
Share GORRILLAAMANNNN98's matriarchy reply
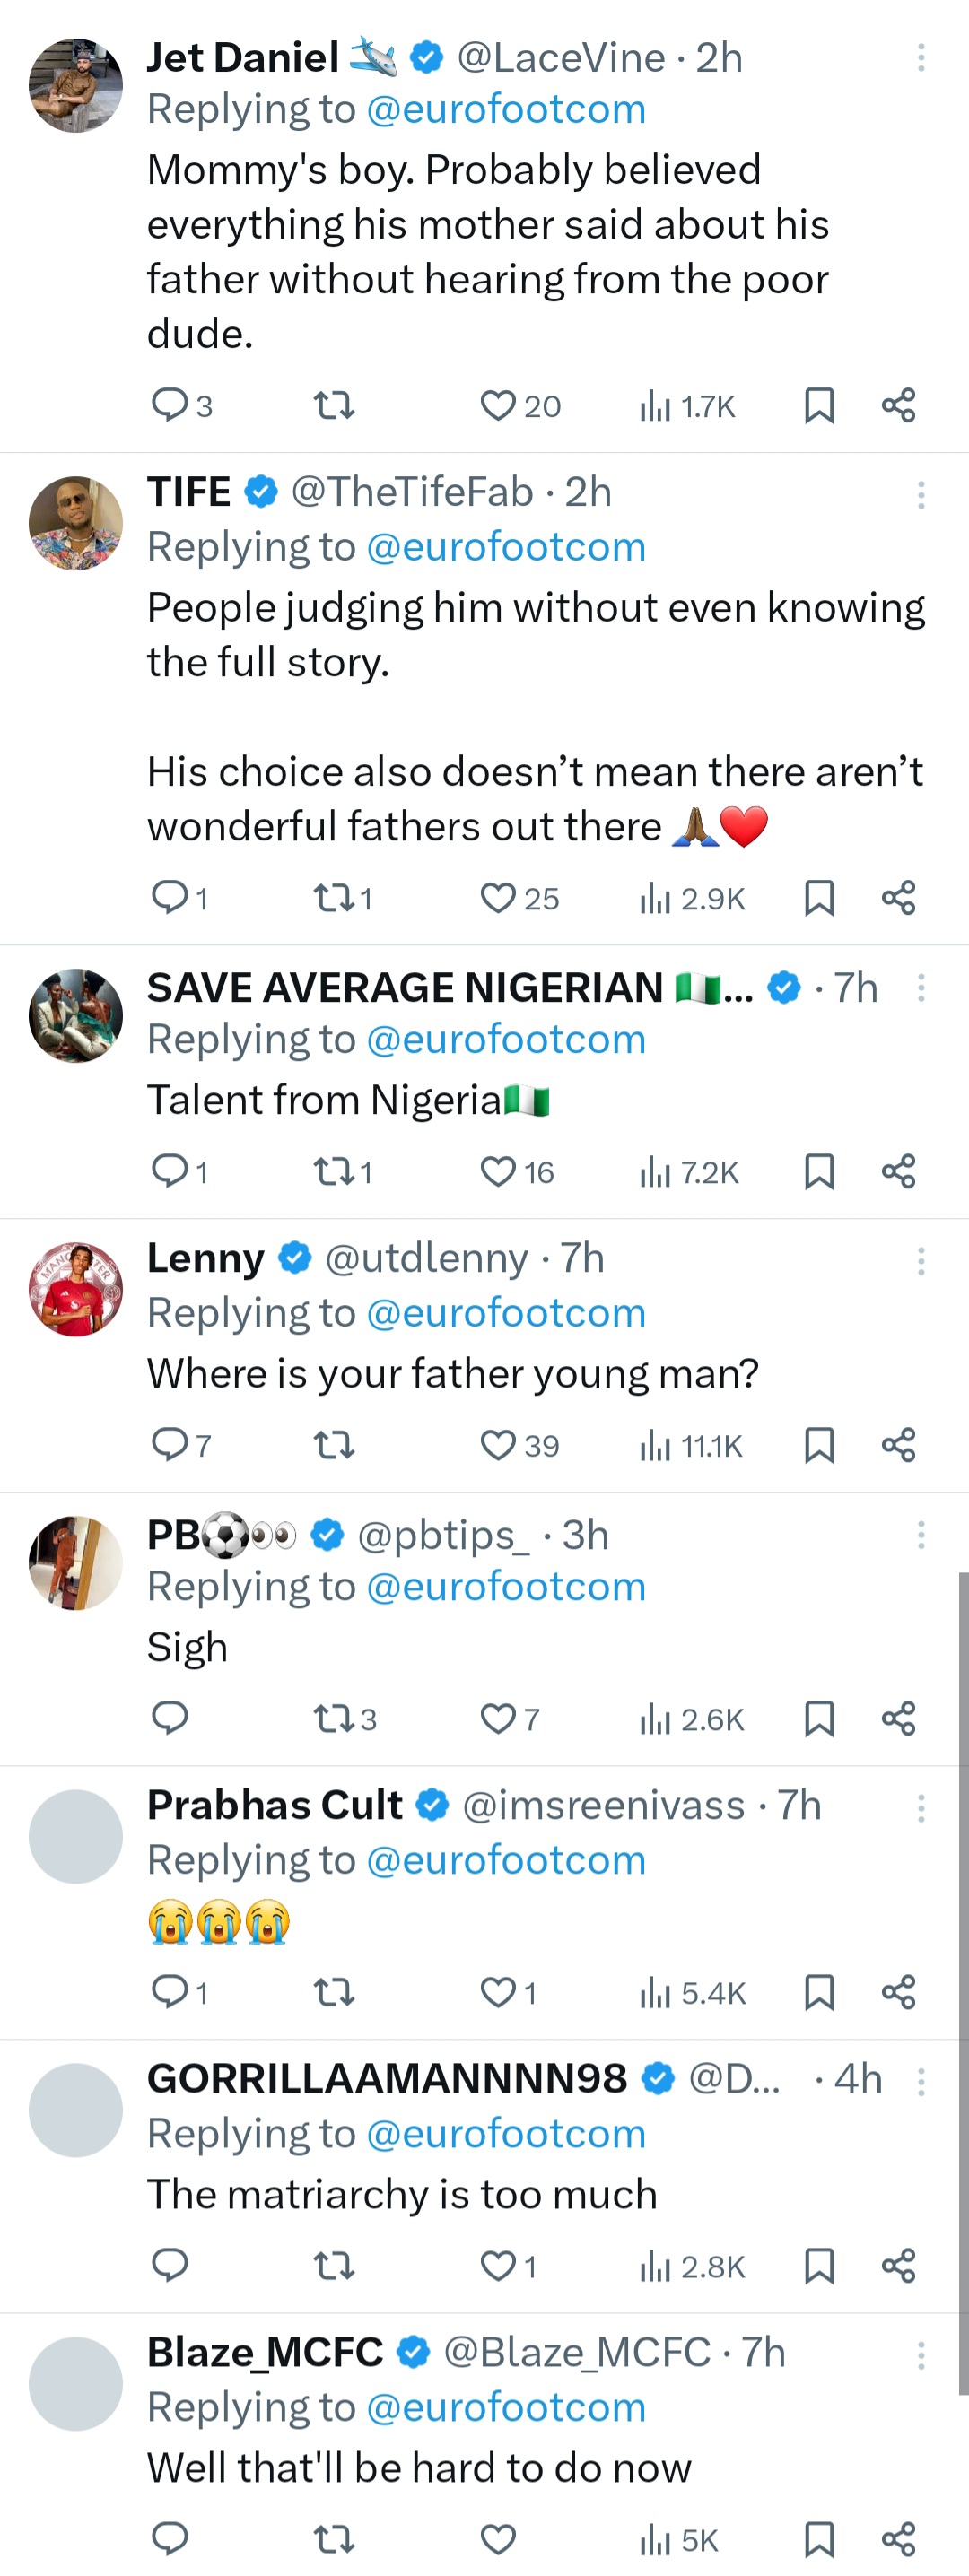click(x=898, y=2265)
